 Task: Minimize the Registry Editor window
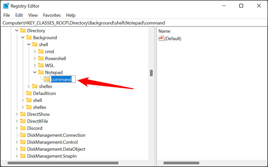click(224, 6)
